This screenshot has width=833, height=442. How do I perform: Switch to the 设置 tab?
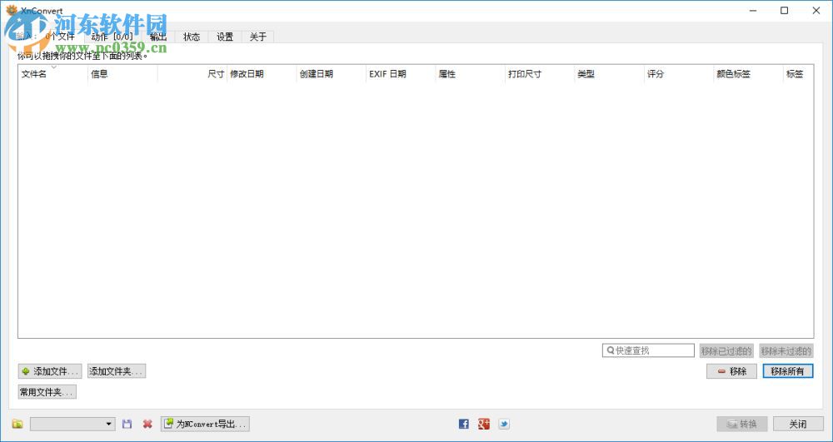(225, 37)
